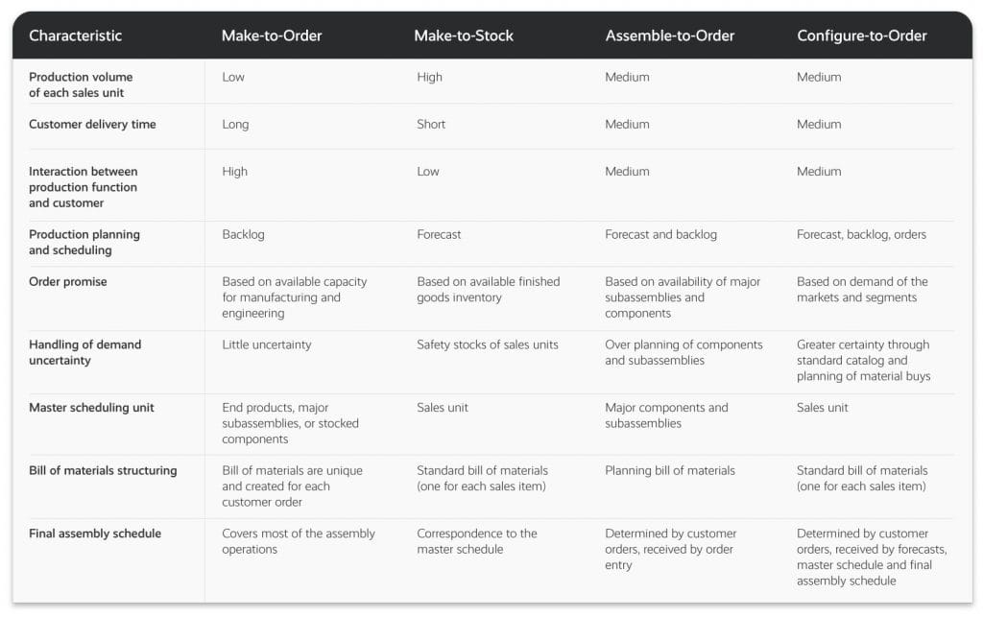Viewport: 983px width, 617px height.
Task: Select the Forecast cell under Make-to-Stock
Action: point(441,235)
